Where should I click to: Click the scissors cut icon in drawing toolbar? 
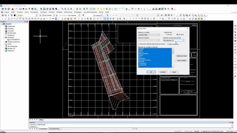click(x=79, y=19)
